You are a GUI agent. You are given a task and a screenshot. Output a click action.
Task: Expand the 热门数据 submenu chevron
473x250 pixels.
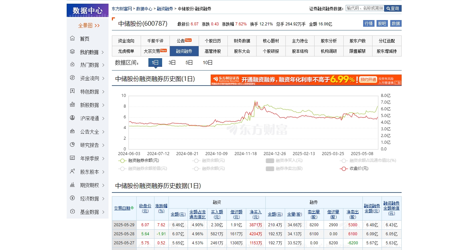coord(103,65)
